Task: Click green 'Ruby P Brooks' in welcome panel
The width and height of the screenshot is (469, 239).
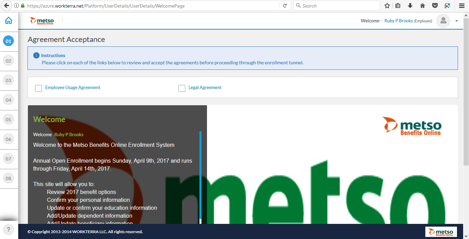Action: point(69,134)
